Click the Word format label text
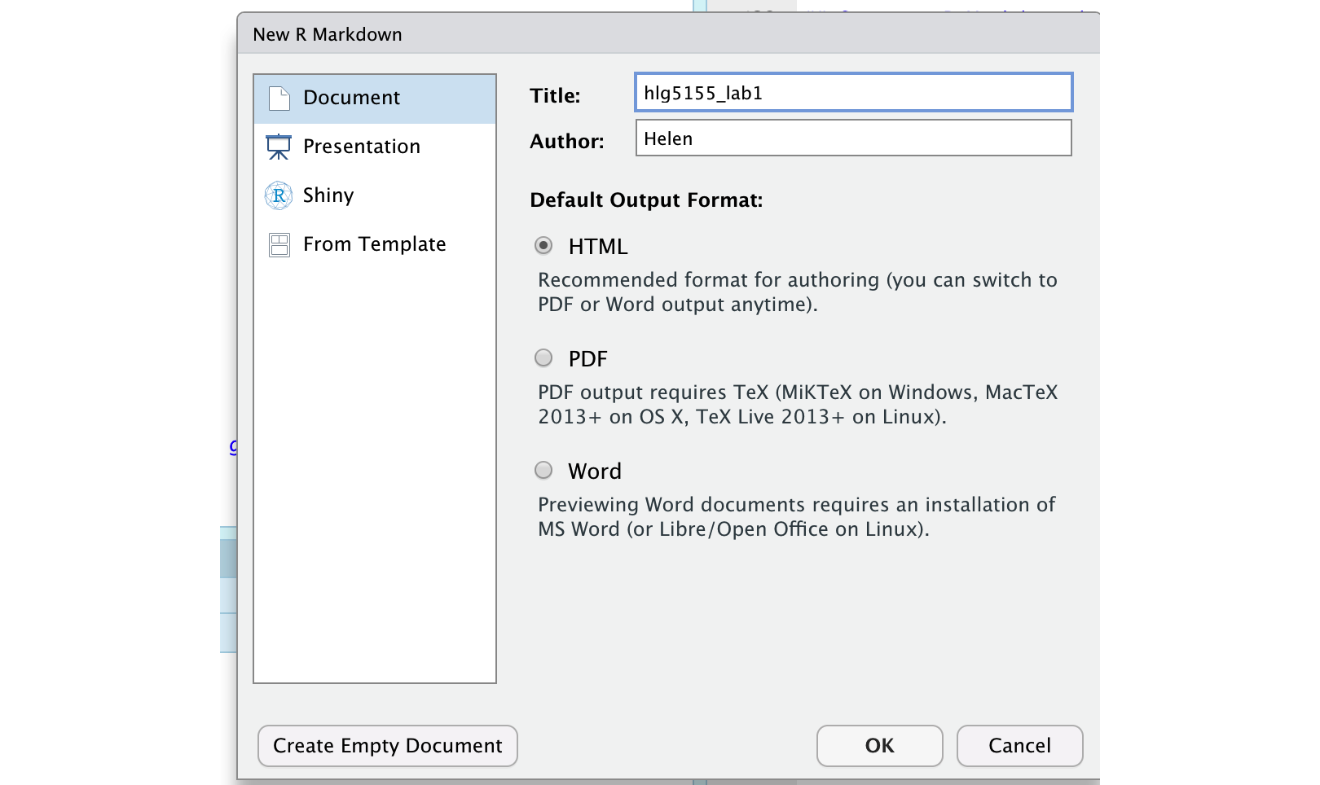Image resolution: width=1320 pixels, height=785 pixels. (595, 471)
